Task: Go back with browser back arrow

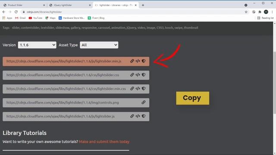Action: (4, 12)
